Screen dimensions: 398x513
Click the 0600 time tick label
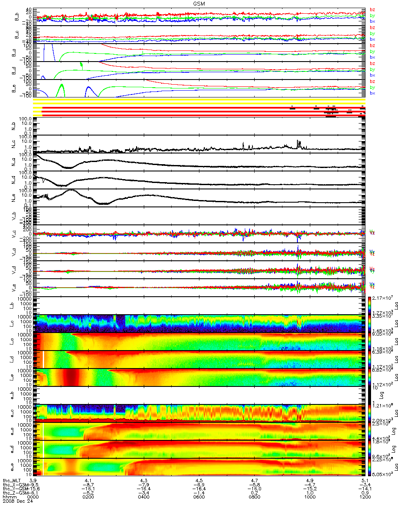[199, 498]
